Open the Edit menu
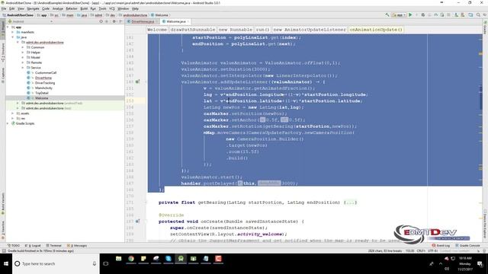The height and width of the screenshot is (274, 488). (x=12, y=8)
